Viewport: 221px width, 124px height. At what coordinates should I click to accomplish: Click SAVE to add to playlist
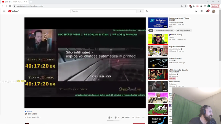[x=136, y=117]
